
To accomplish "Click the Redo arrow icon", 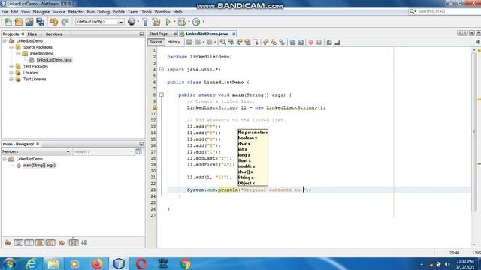I will pyautogui.click(x=65, y=22).
